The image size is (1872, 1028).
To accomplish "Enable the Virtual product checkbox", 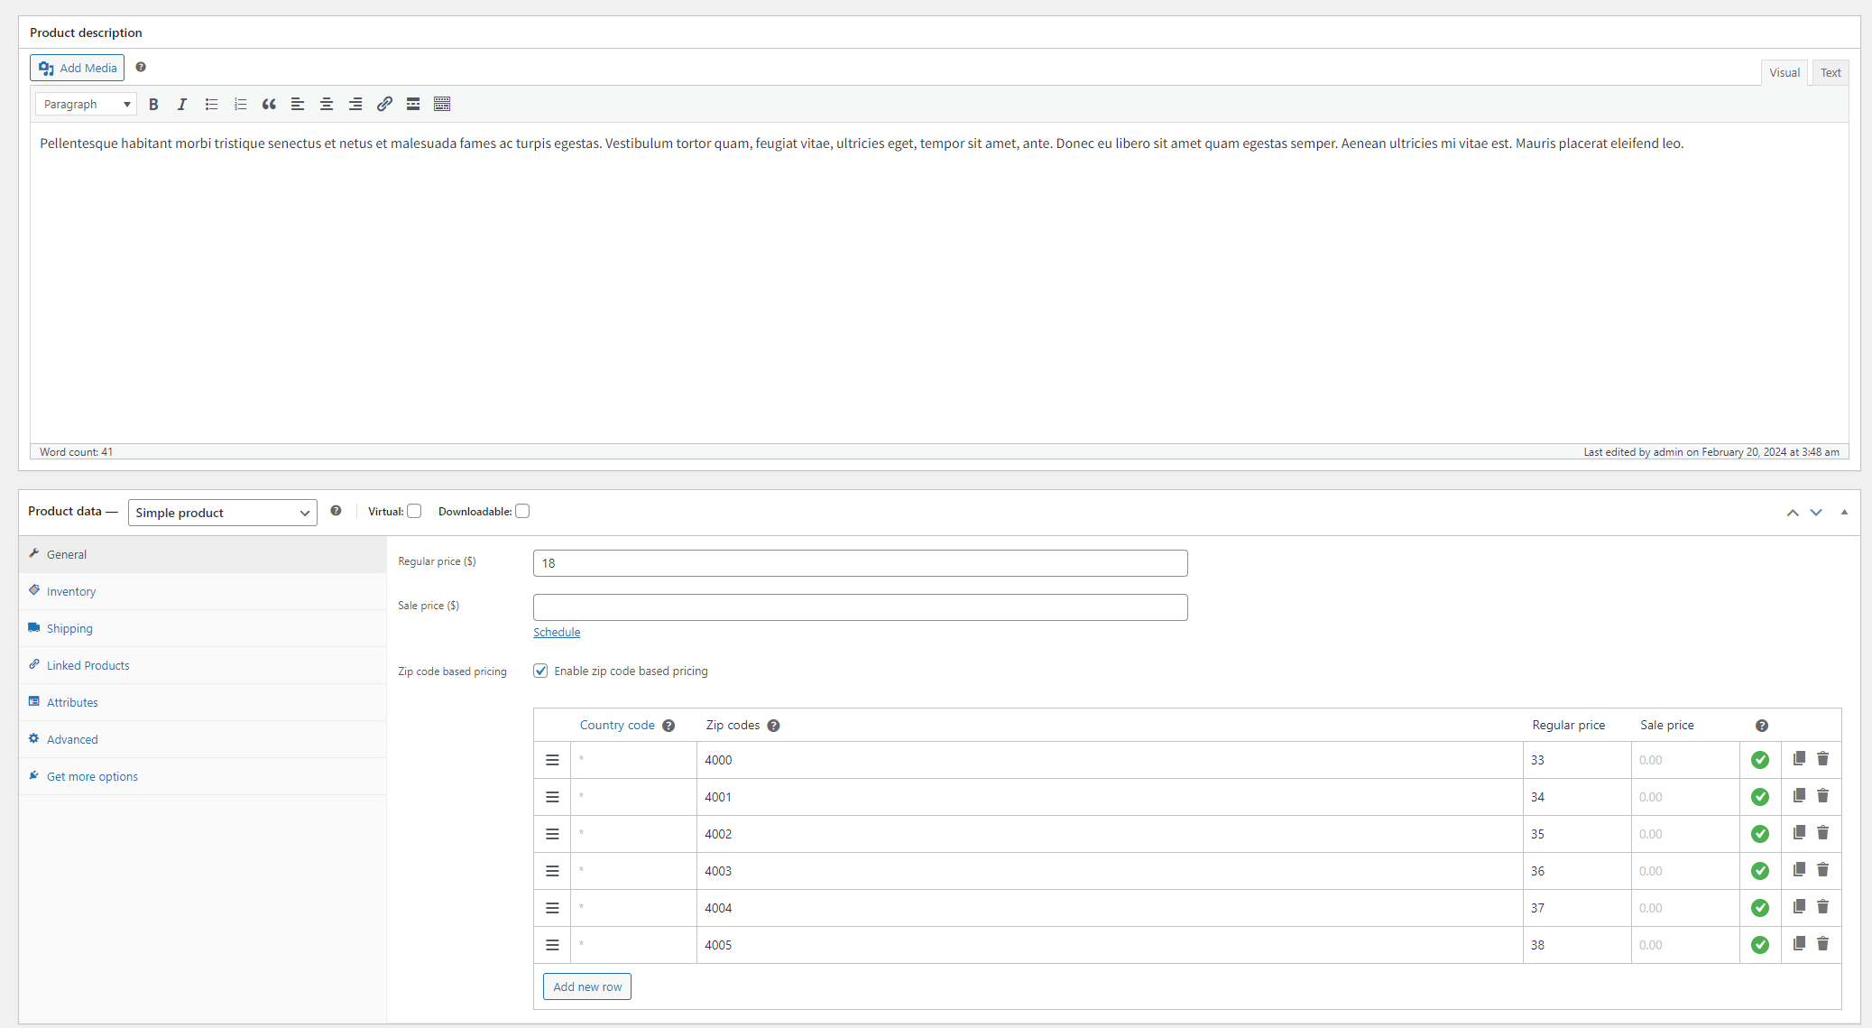I will click(x=414, y=511).
